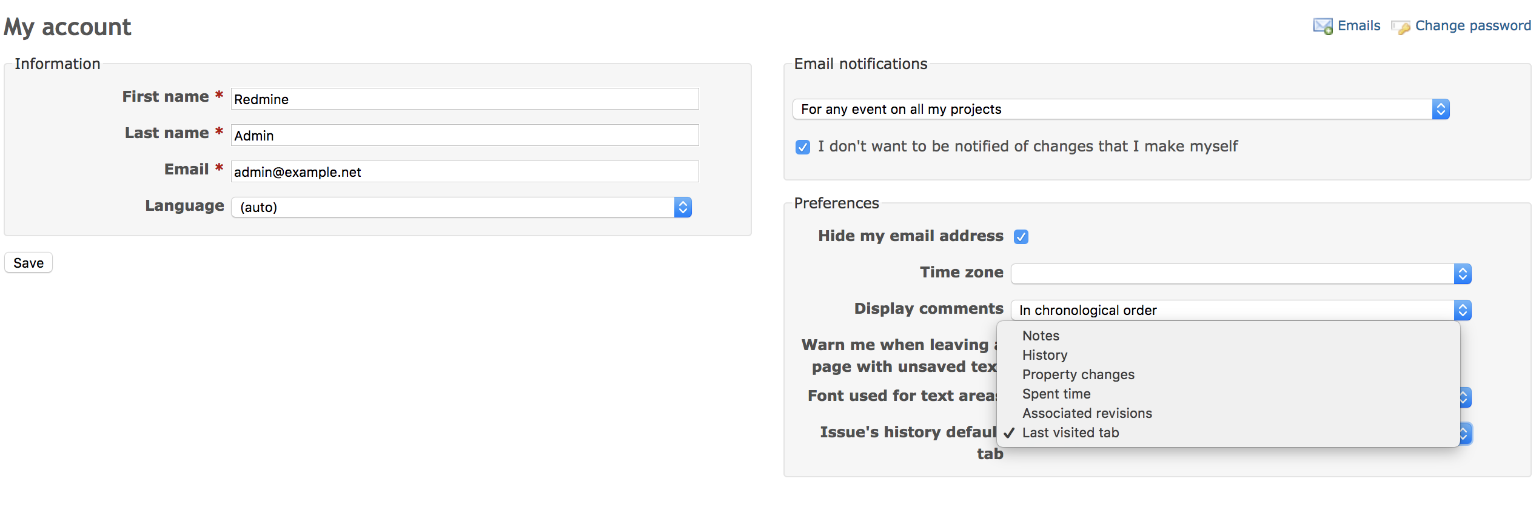Choose Associated revisions option

[x=1087, y=413]
